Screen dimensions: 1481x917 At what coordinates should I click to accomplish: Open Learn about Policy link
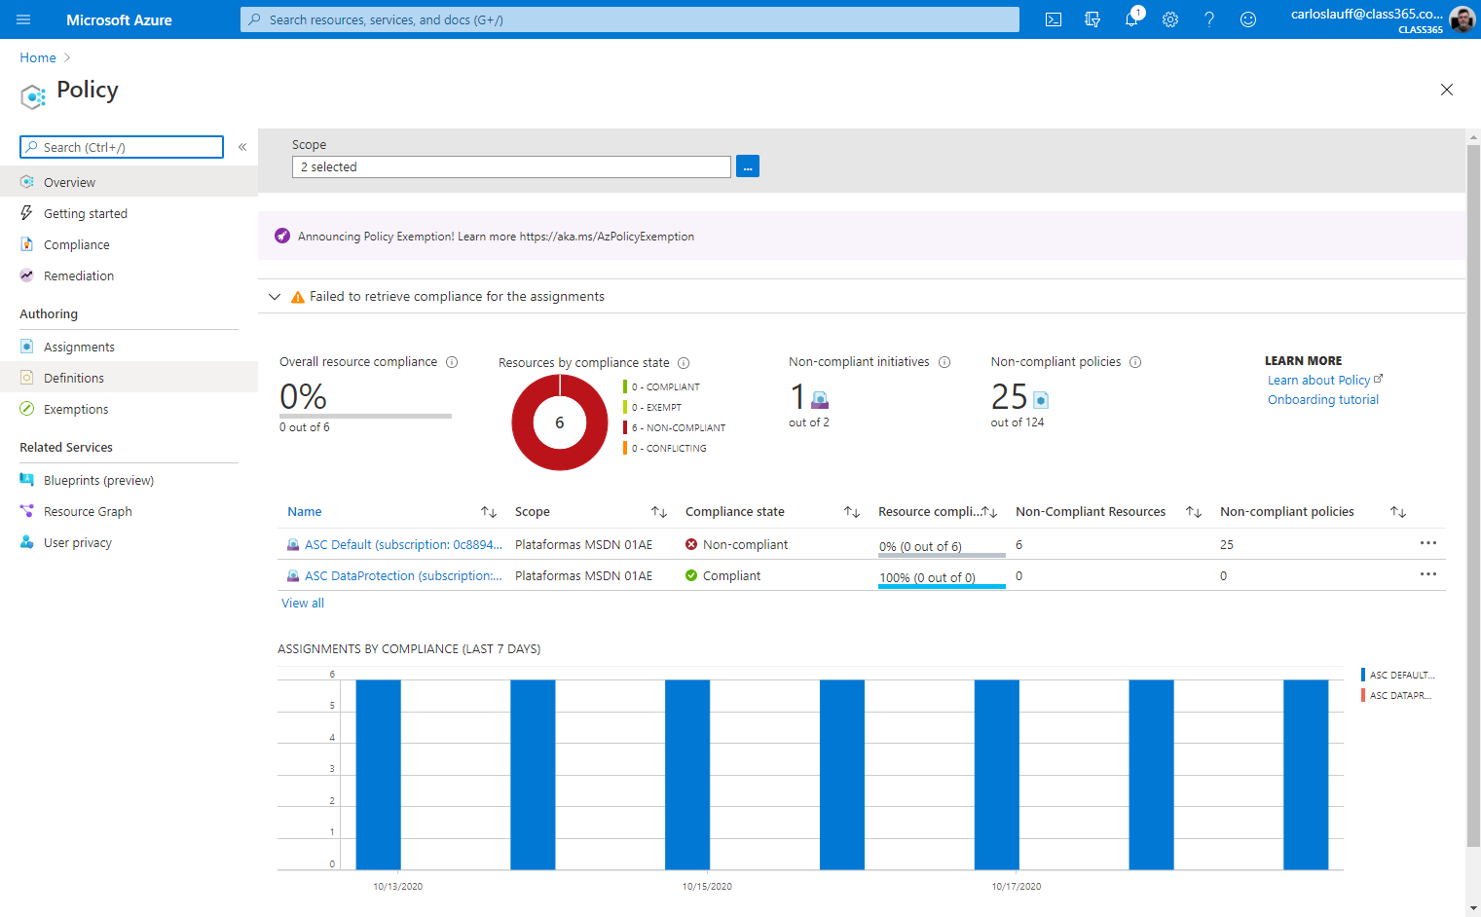pyautogui.click(x=1324, y=380)
